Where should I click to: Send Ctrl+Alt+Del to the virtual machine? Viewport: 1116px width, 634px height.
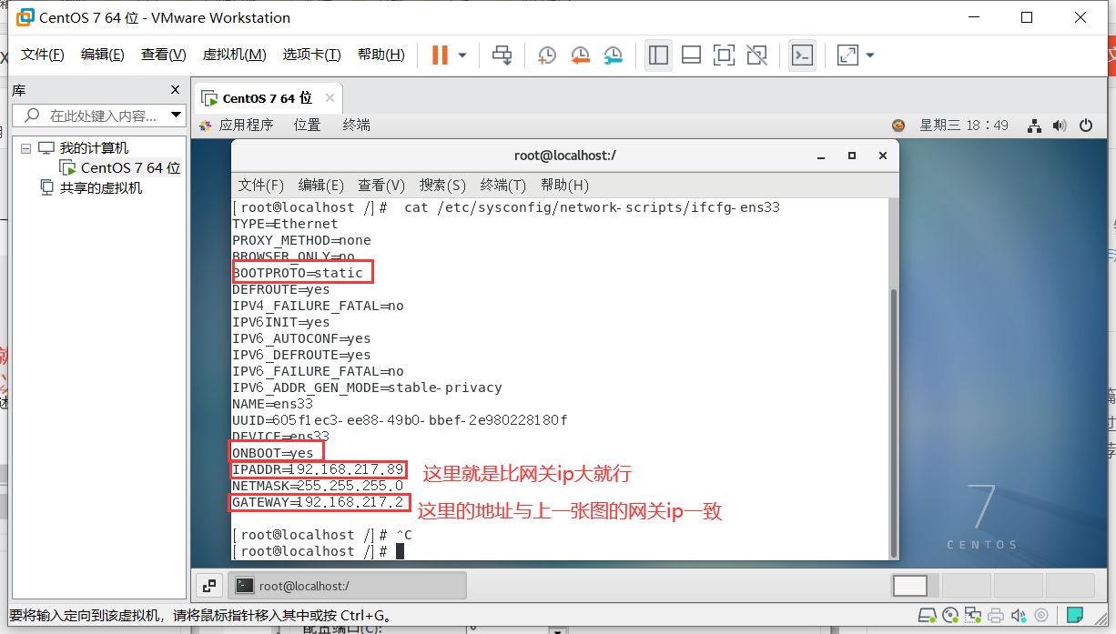(x=502, y=55)
